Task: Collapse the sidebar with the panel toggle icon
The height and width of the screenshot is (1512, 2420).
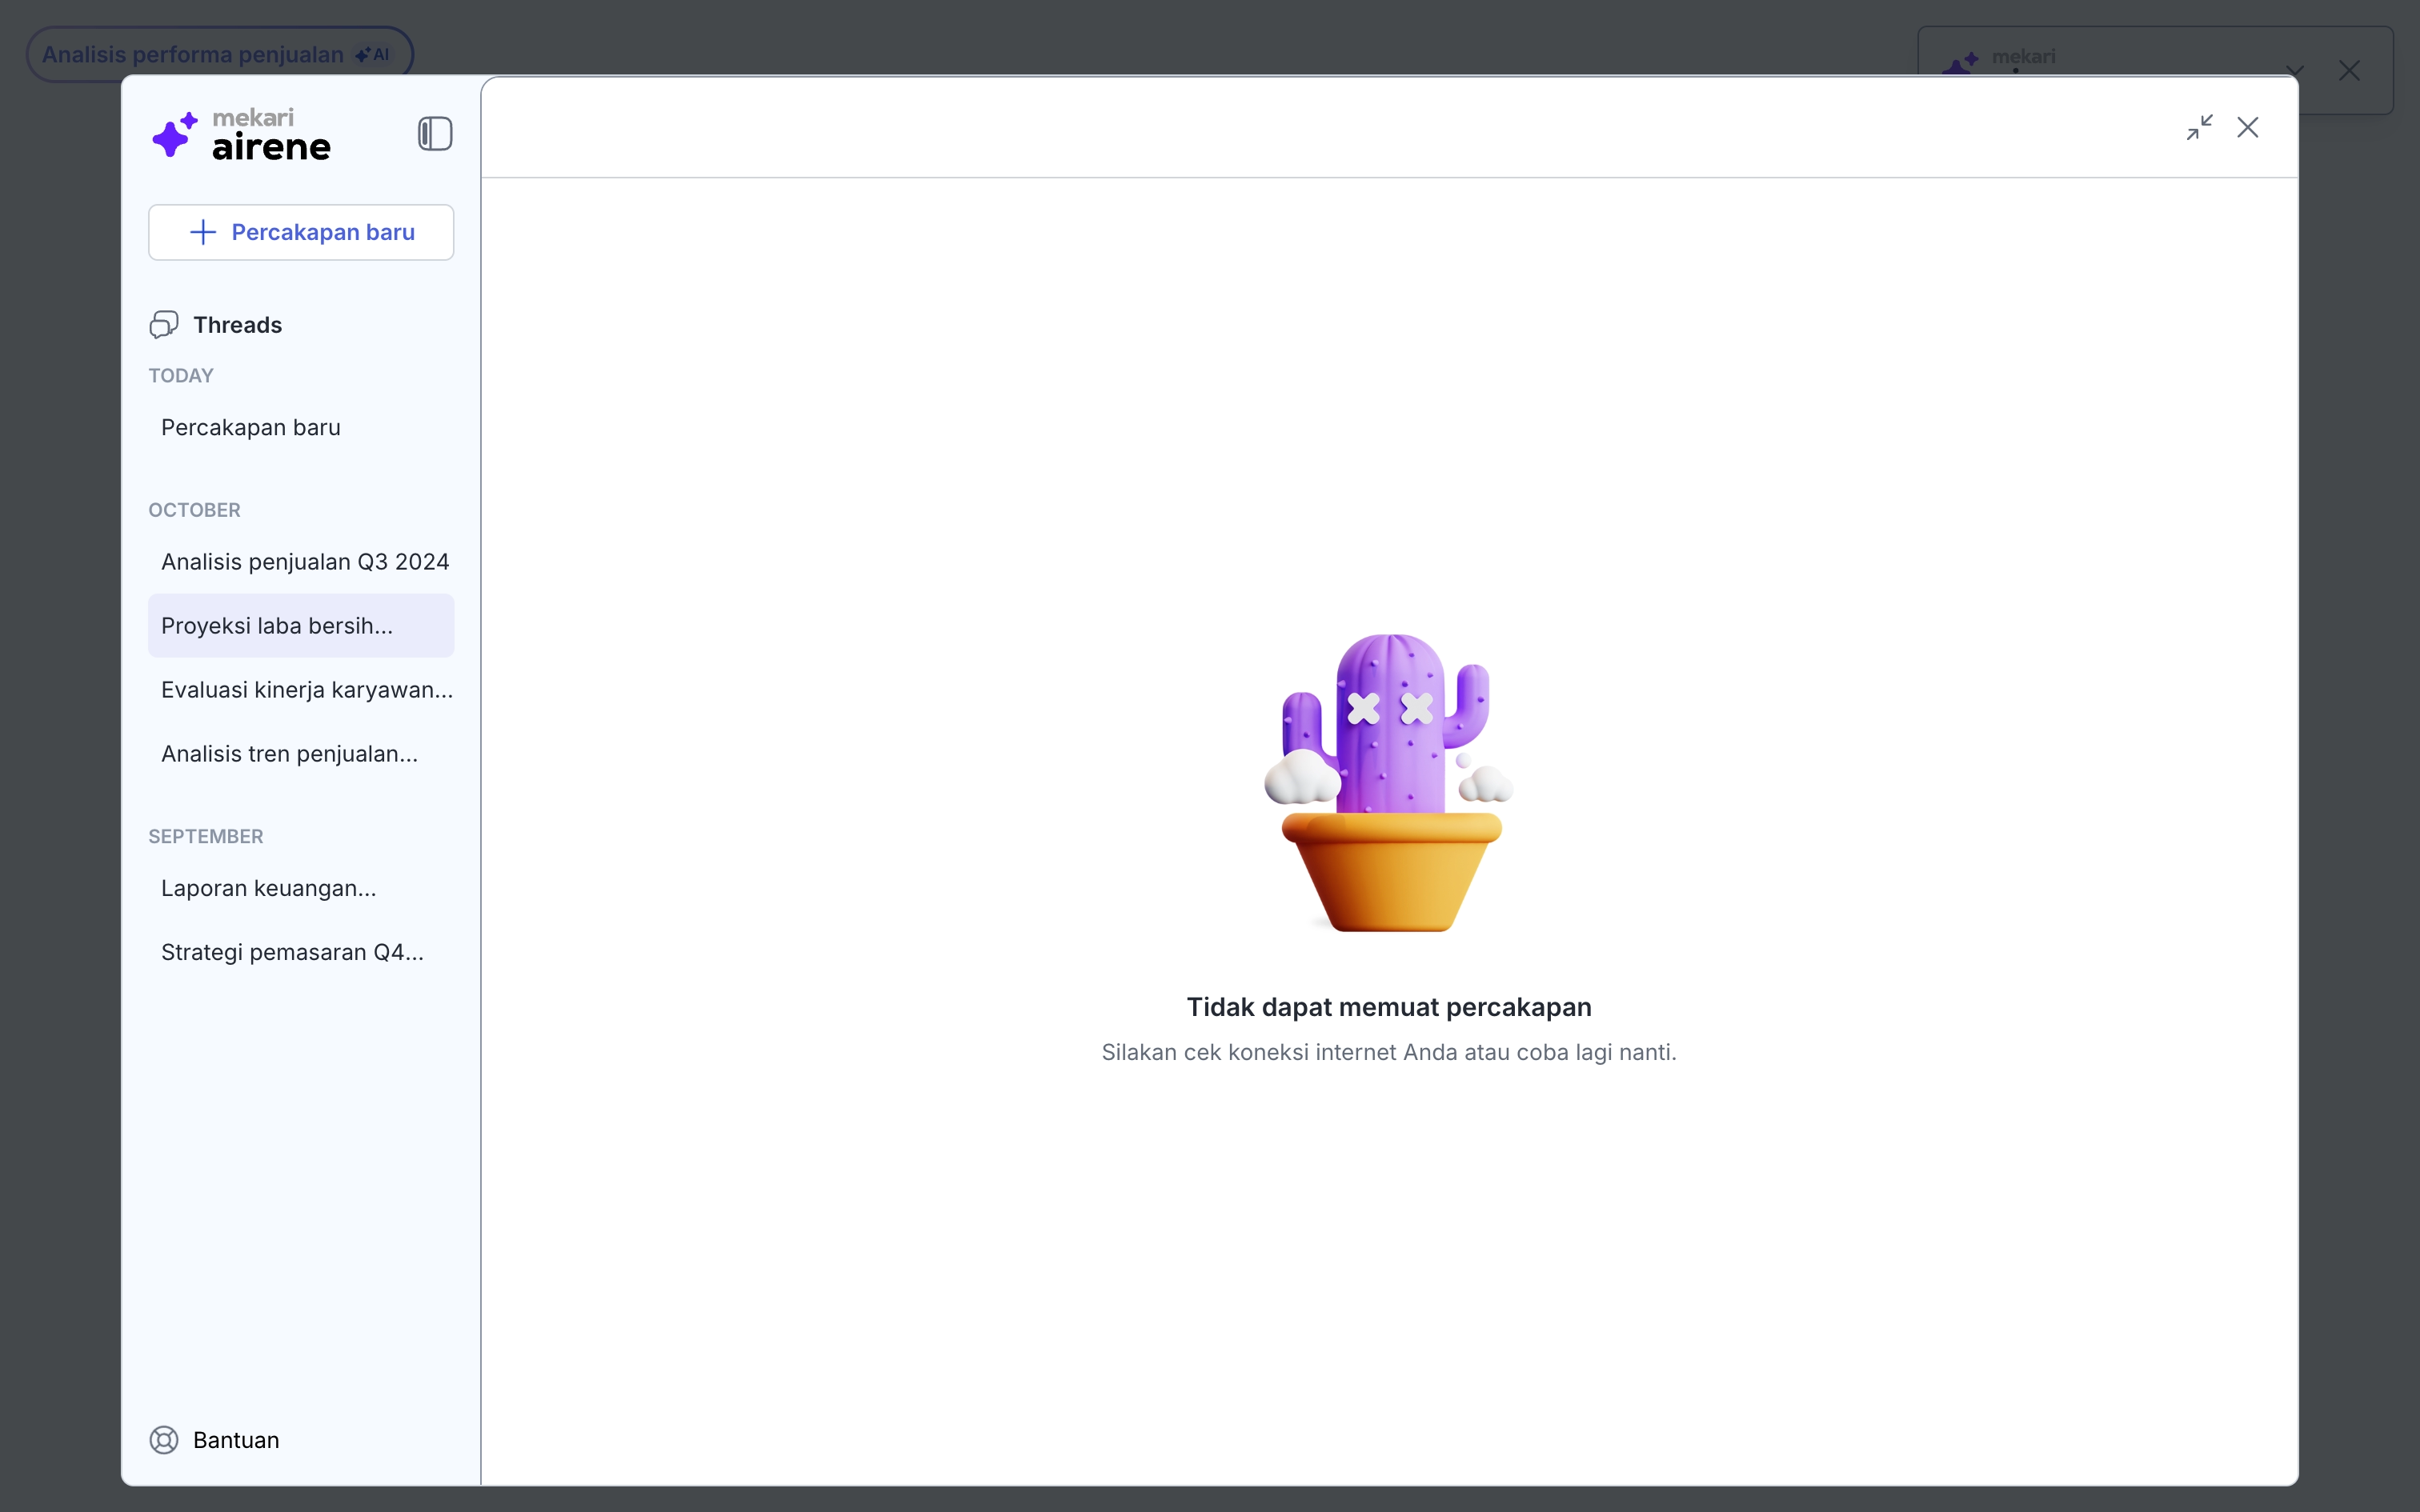Action: [435, 134]
